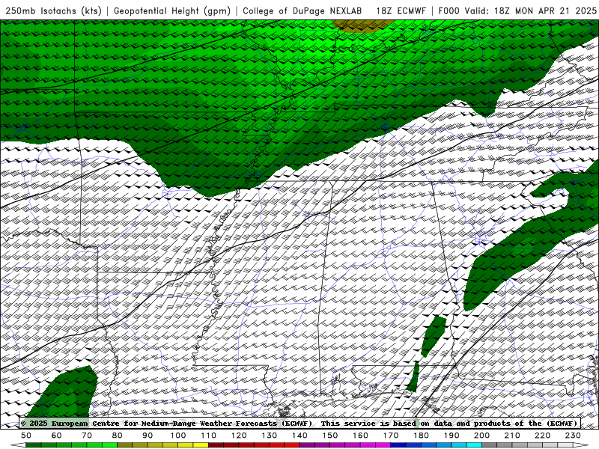Click the darkest green swatch at 50 knots
The width and height of the screenshot is (599, 449).
(34, 445)
